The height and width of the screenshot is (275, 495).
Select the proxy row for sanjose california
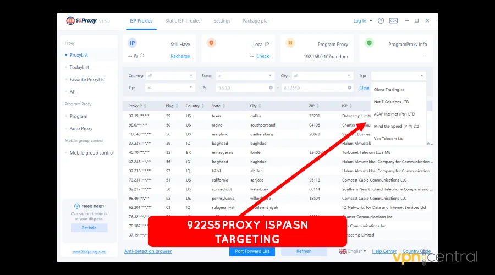click(278, 180)
